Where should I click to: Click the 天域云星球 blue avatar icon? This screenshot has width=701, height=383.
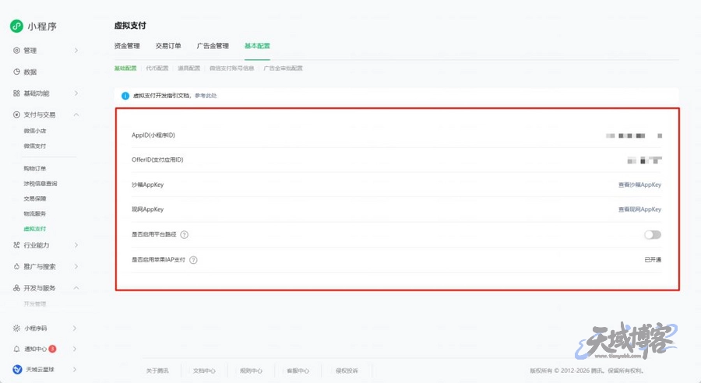pyautogui.click(x=17, y=369)
